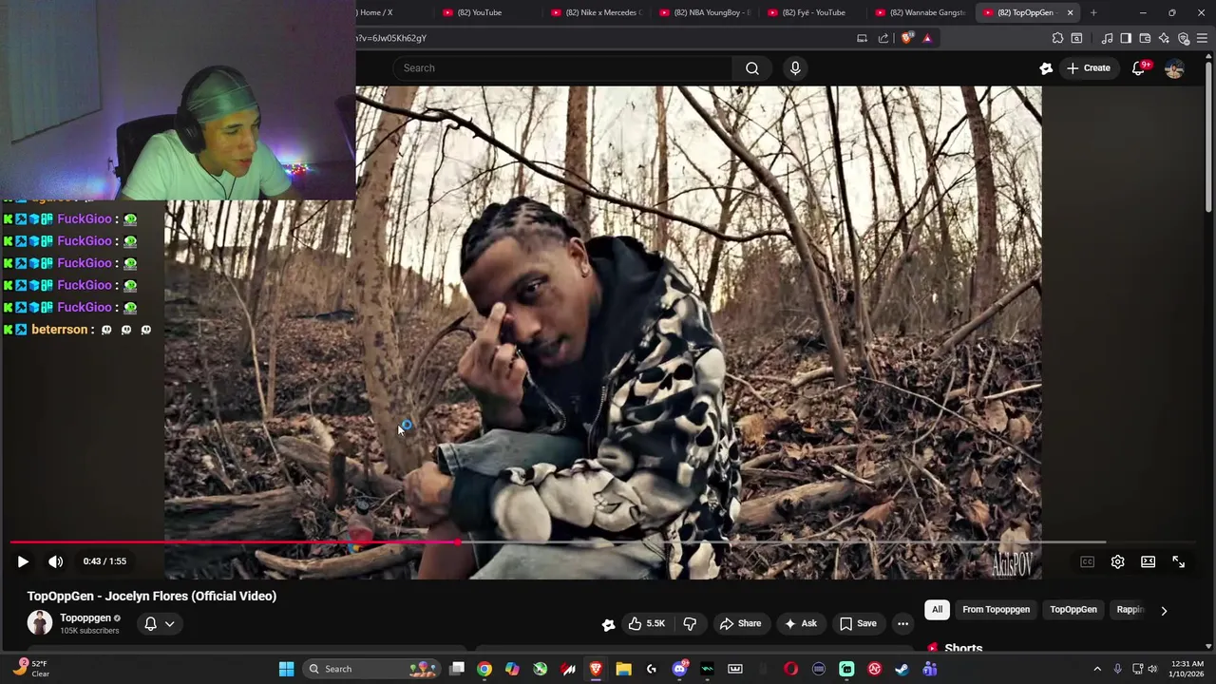Open the Topoppgen channel name link
Viewport: 1216px width, 684px height.
(x=85, y=617)
